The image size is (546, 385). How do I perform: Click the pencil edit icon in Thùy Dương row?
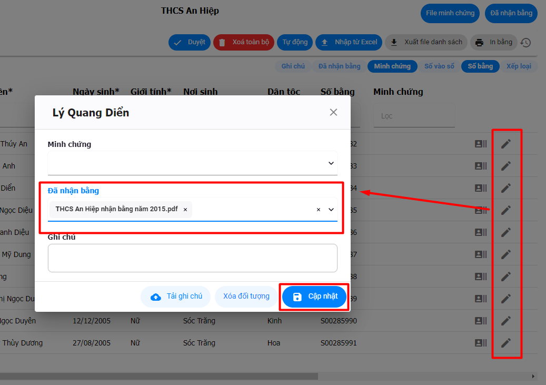coord(505,343)
